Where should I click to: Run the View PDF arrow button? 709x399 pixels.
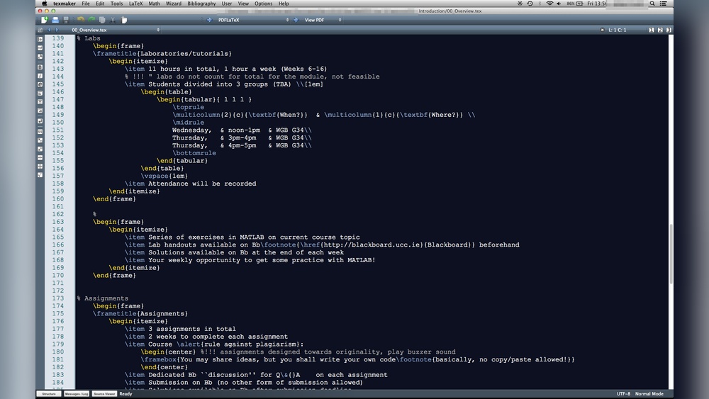click(x=296, y=20)
